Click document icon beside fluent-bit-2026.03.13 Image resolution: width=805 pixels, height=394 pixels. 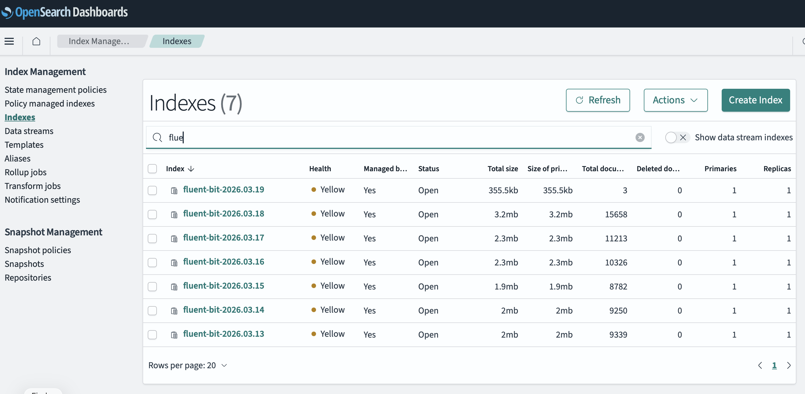click(x=174, y=335)
